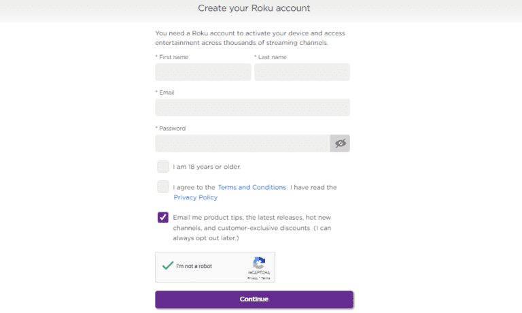Screen dimensions: 522x313
Task: Open the Privacy Policy link
Action: pyautogui.click(x=195, y=197)
